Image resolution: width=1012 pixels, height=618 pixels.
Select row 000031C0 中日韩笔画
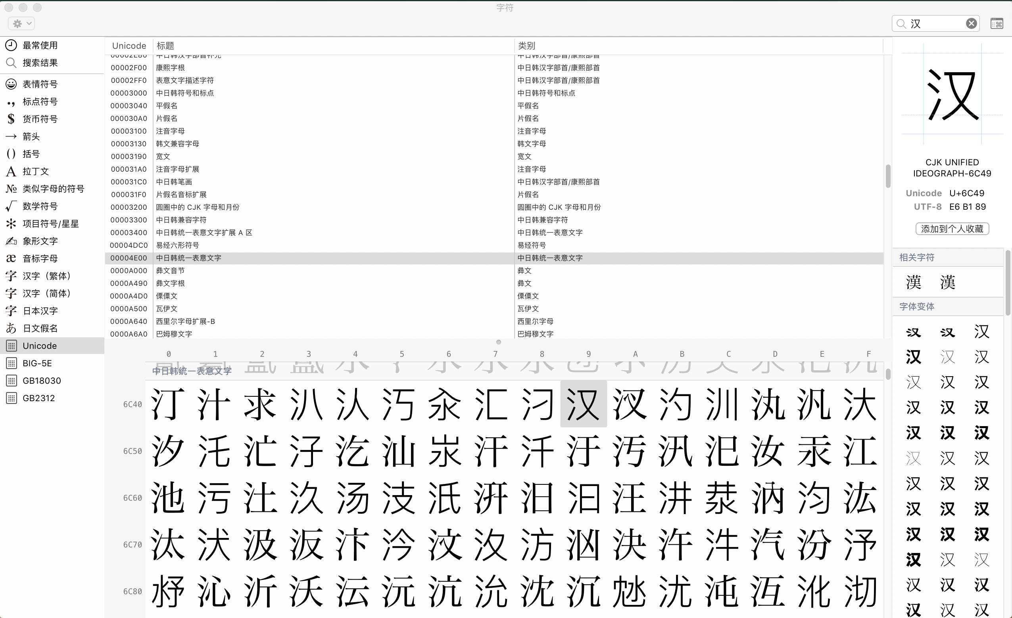coord(495,182)
